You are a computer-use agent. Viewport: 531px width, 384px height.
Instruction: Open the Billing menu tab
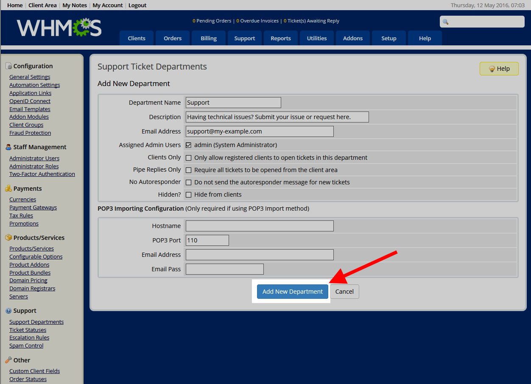(209, 38)
